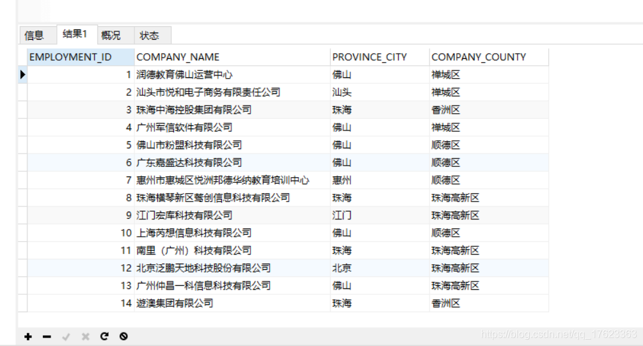
Task: Click 佛山 city cell in row 13
Action: coord(380,286)
